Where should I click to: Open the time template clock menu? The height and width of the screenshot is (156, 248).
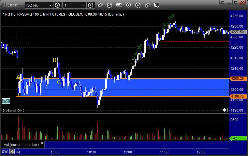tap(91, 5)
